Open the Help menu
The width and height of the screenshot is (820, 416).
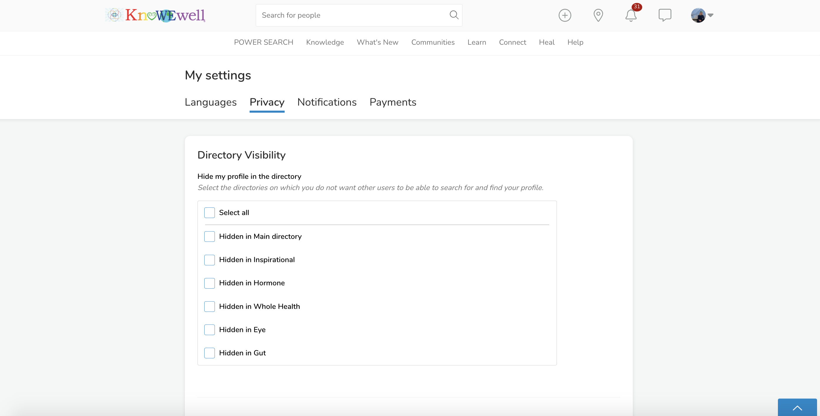point(575,42)
